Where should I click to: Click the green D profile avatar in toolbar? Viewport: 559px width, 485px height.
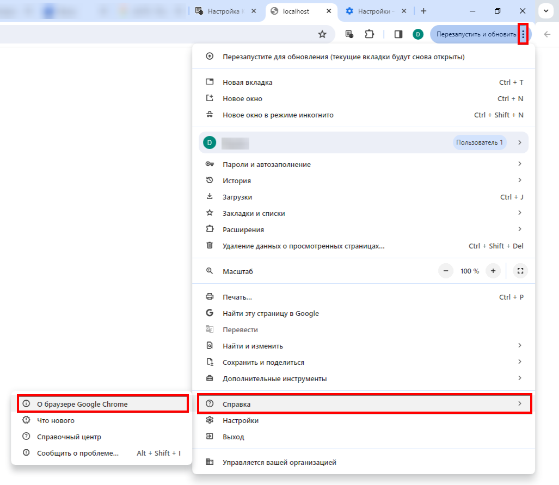pos(418,34)
